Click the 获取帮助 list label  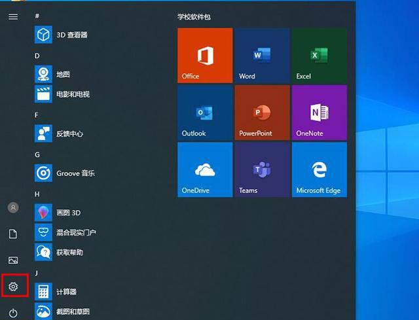click(x=70, y=252)
